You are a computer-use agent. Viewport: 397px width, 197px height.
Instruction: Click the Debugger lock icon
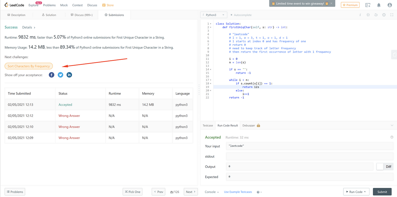(258, 125)
